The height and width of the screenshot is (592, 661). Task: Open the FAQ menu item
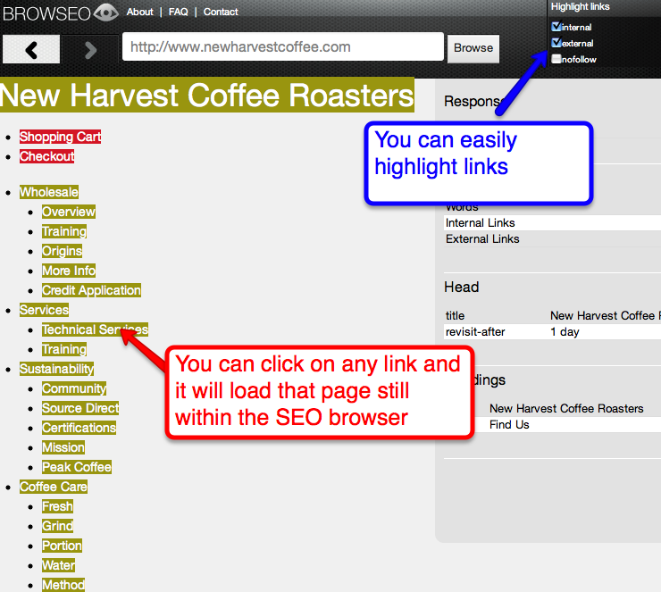click(179, 12)
